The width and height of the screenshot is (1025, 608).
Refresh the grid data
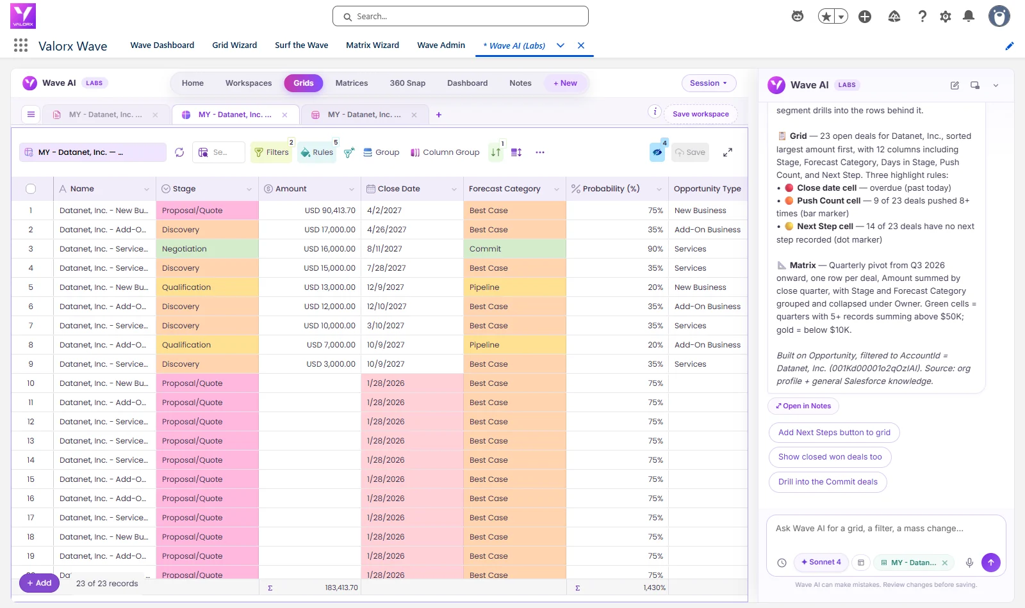[x=179, y=152]
